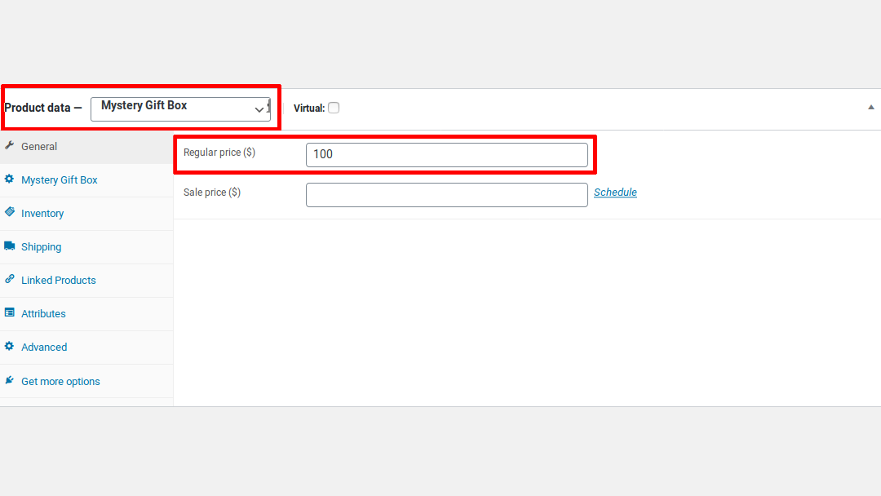Switch to the Advanced tab
Viewport: 881px width, 496px height.
86,348
